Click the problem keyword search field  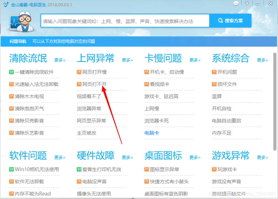pos(125,21)
